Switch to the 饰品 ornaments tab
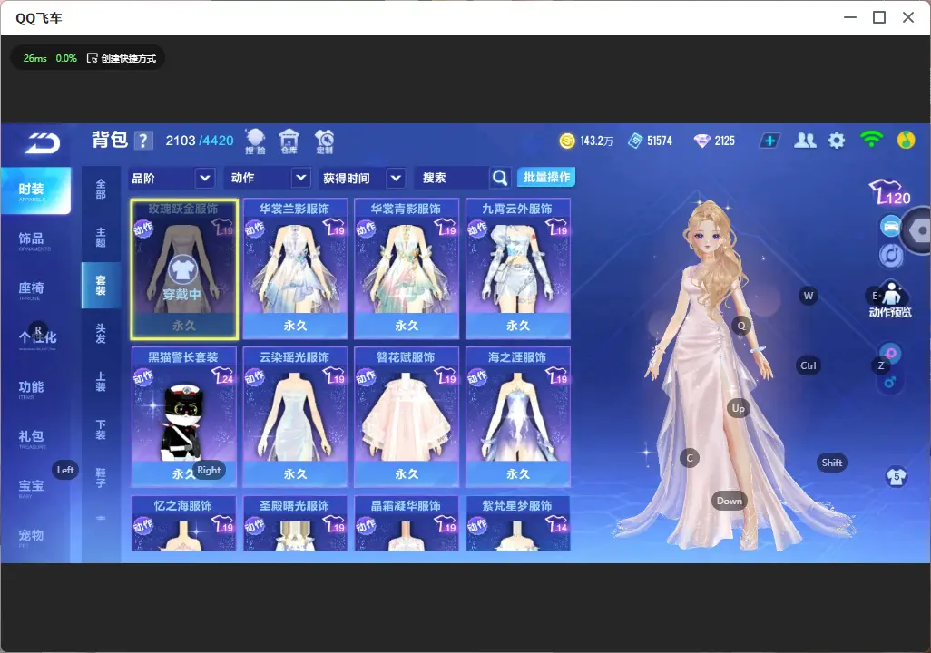The width and height of the screenshot is (931, 653). pos(35,240)
